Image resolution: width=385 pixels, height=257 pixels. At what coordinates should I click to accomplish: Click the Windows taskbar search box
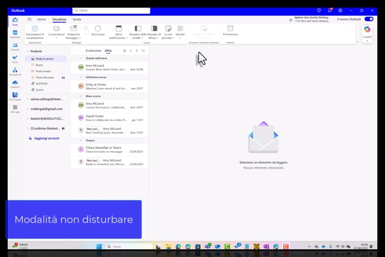(129, 246)
